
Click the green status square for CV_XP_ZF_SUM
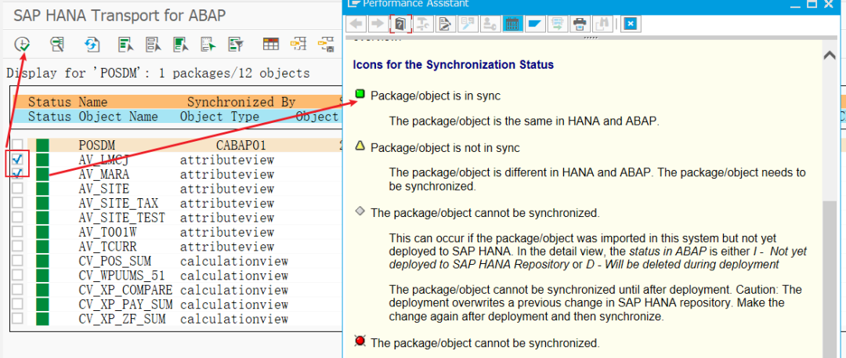tap(42, 319)
